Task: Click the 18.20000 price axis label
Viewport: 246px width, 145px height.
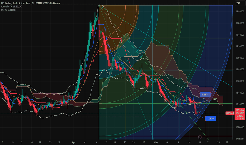Action: 240,104
